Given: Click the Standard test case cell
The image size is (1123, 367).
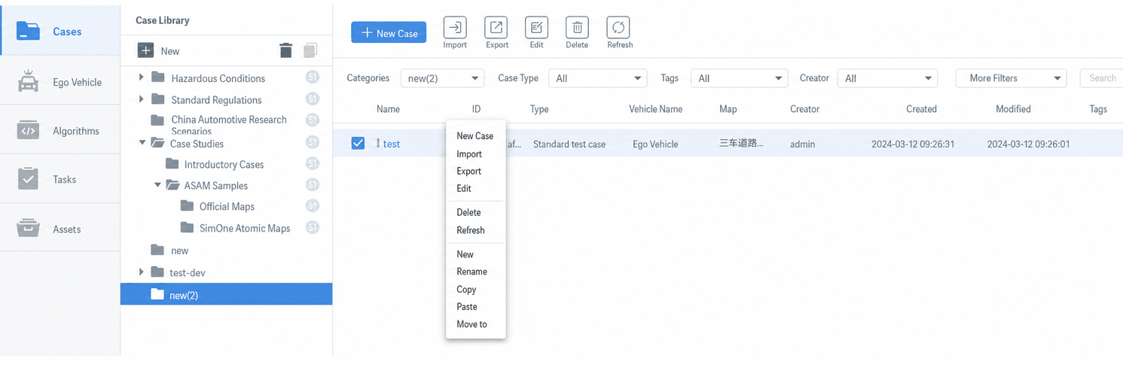Looking at the screenshot, I should tap(569, 144).
